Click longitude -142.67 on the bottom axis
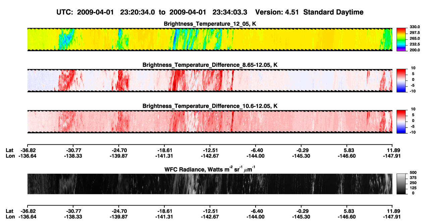 click(210, 217)
